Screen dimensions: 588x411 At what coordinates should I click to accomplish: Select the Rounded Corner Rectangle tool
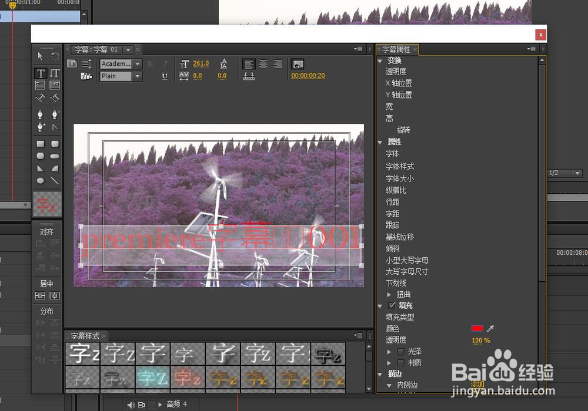tap(55, 144)
